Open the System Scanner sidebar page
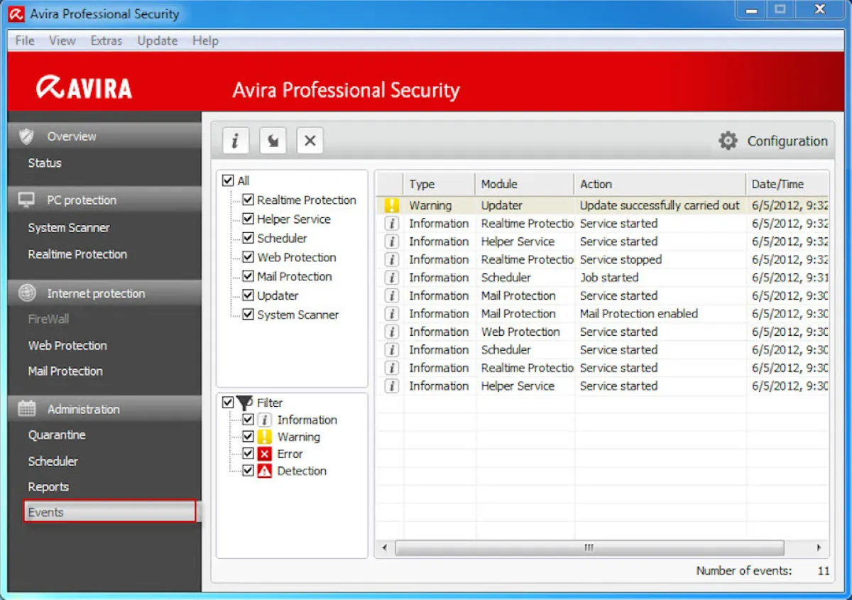Image resolution: width=852 pixels, height=600 pixels. pyautogui.click(x=69, y=228)
